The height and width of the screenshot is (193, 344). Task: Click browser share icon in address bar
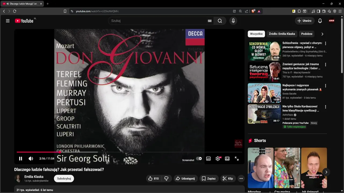[x=246, y=11]
